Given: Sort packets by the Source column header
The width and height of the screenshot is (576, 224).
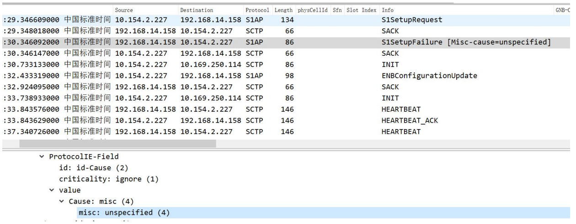Looking at the screenshot, I should coord(124,10).
